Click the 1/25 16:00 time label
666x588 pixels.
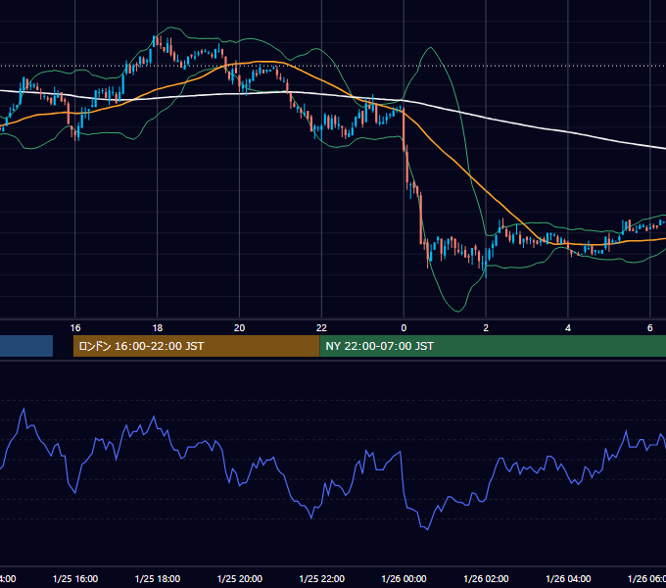75,578
